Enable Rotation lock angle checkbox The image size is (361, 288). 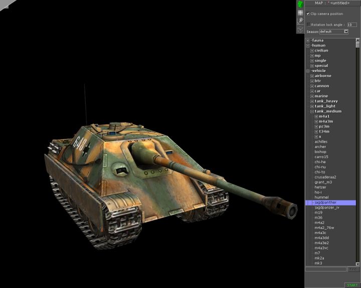point(308,24)
